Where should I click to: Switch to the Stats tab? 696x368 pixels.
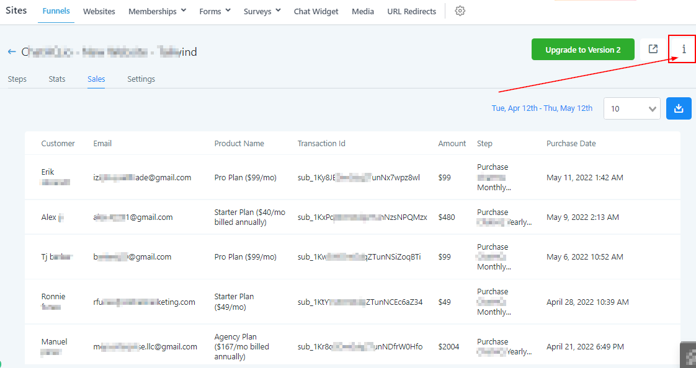(57, 79)
